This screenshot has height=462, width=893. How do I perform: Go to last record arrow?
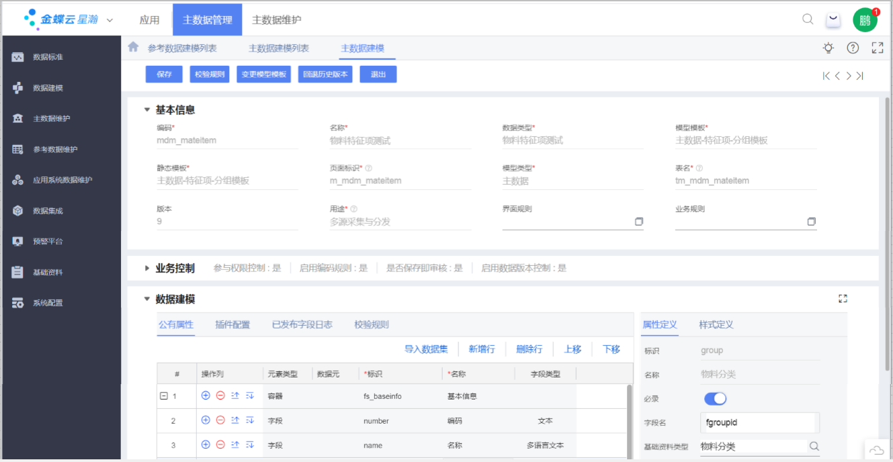pyautogui.click(x=859, y=76)
